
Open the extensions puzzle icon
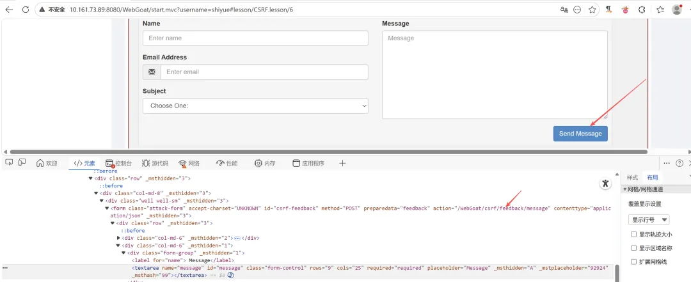point(642,10)
